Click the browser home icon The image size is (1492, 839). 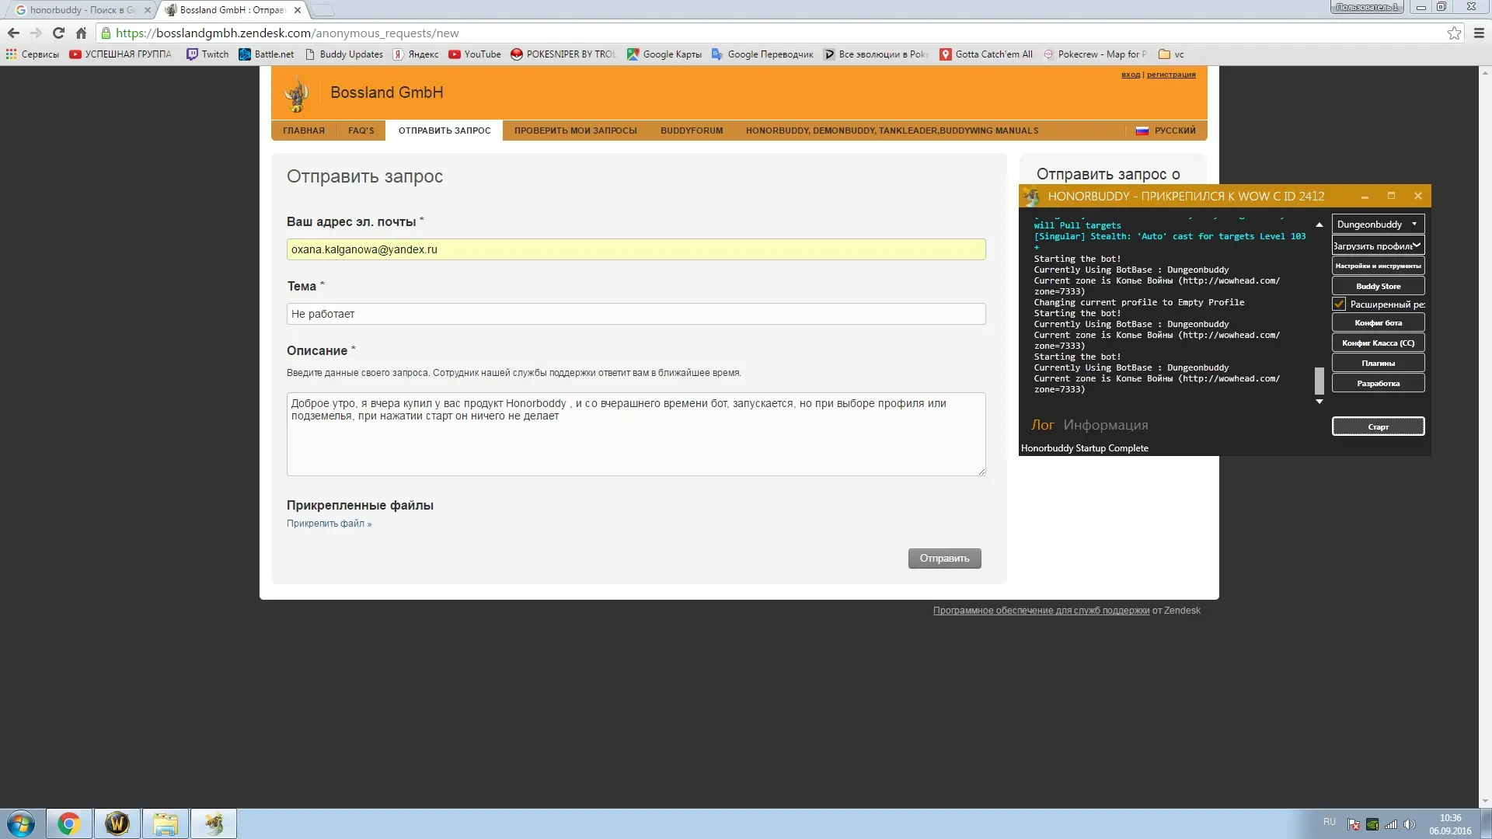[81, 33]
